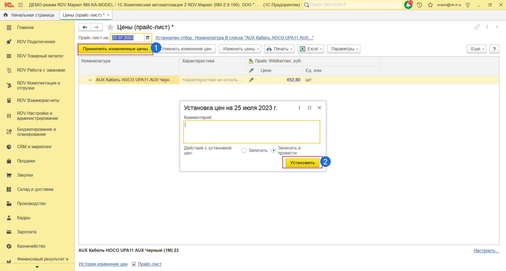This screenshot has height=271, width=506.
Task: Select price cell 652,80
Action: coord(280,80)
